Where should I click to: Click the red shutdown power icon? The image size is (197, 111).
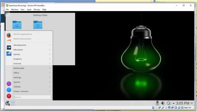coord(9,96)
